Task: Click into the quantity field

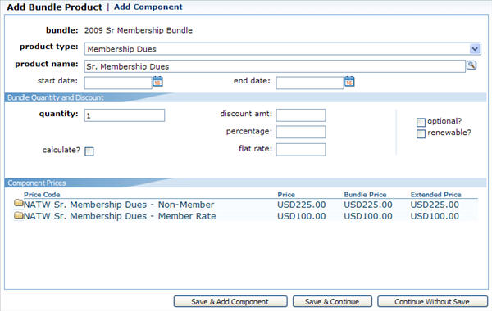Action: (125, 115)
